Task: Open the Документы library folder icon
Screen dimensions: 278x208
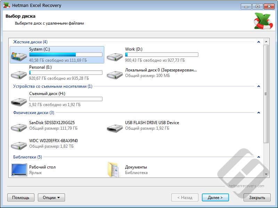Action: pyautogui.click(x=113, y=170)
